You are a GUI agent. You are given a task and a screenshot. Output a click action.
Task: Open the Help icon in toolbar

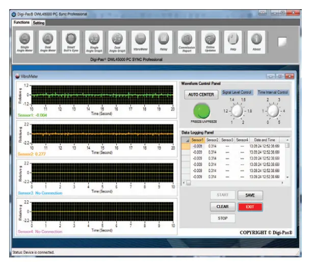coord(232,39)
